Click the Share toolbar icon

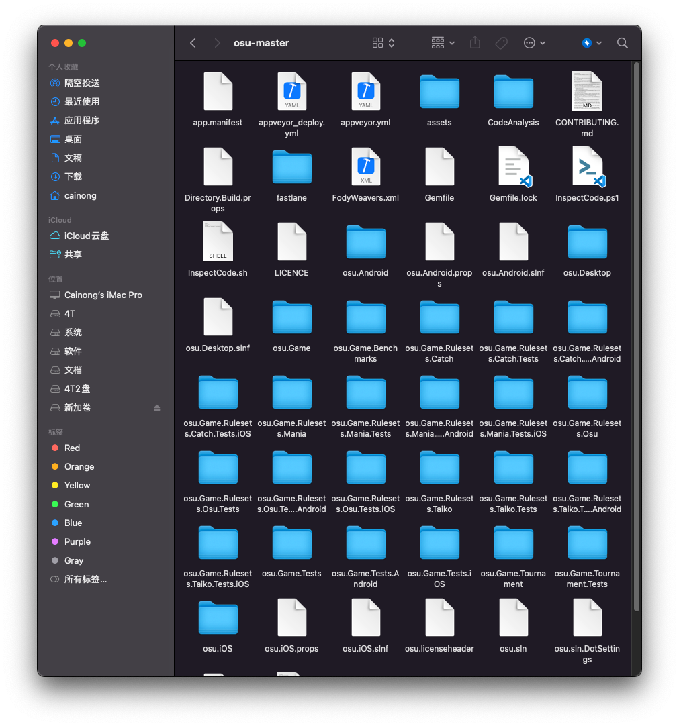tap(475, 43)
